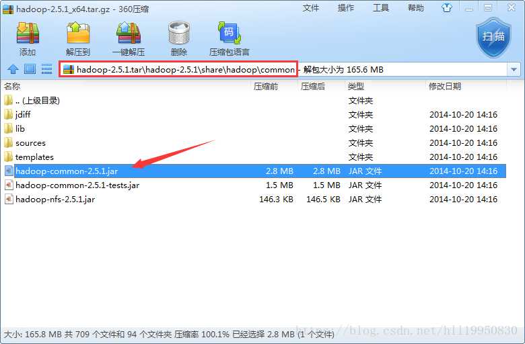Go up one level with the blue arrow
Viewport: 525px width, 344px height.
13,69
